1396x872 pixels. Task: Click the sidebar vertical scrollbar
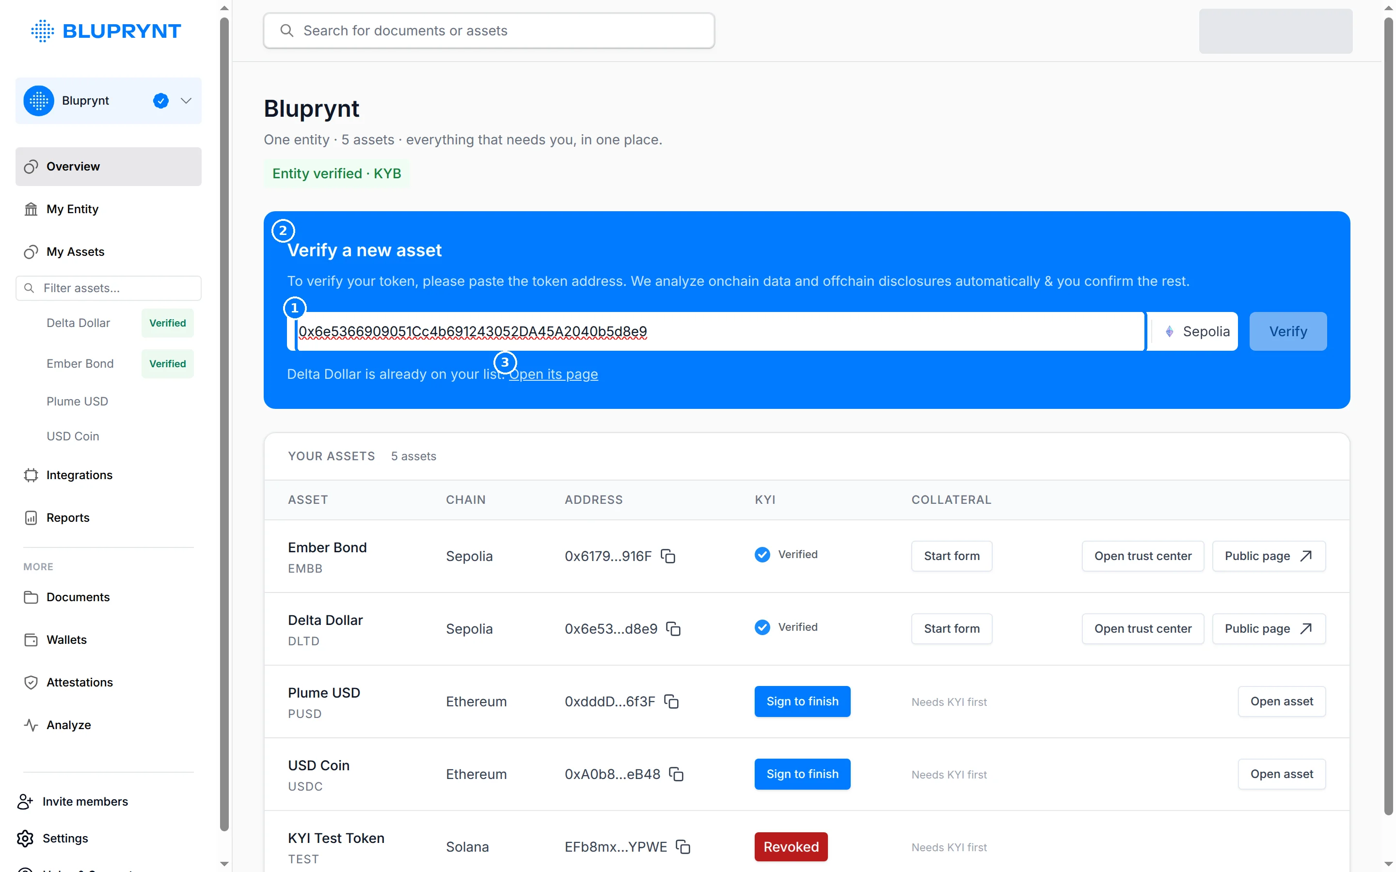(x=224, y=424)
